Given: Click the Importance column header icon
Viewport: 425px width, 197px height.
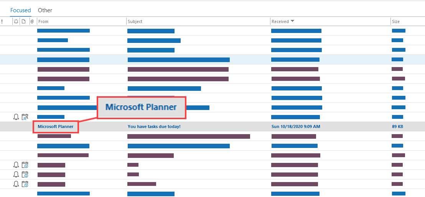Looking at the screenshot, I should tap(2, 22).
